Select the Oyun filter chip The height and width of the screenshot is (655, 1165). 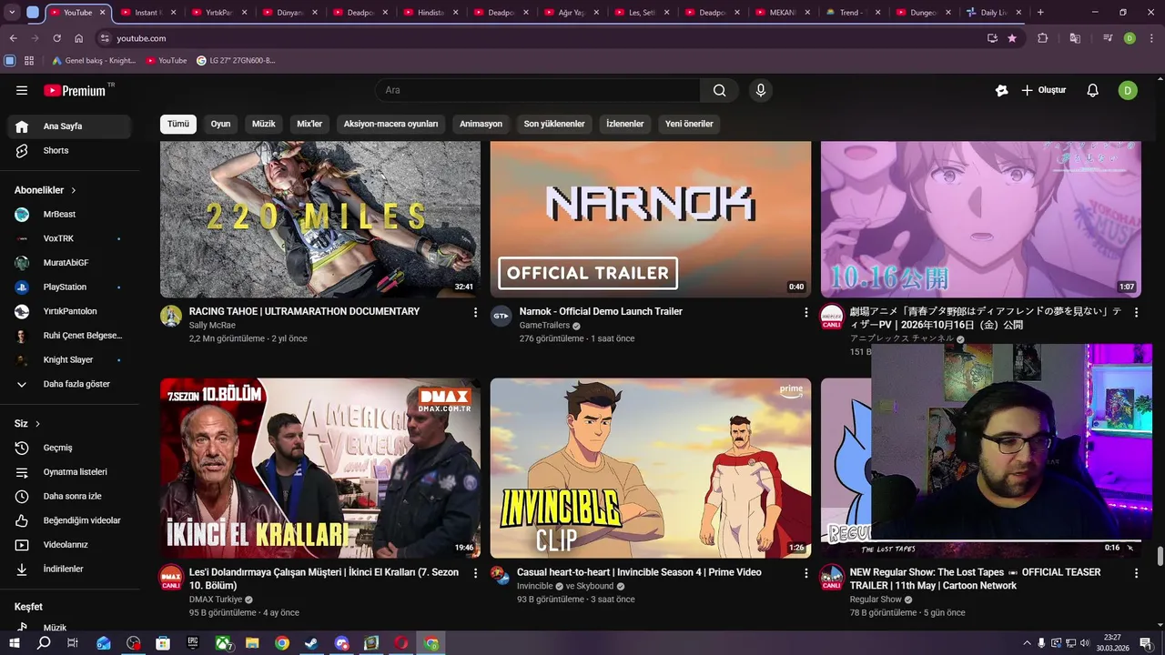(220, 124)
